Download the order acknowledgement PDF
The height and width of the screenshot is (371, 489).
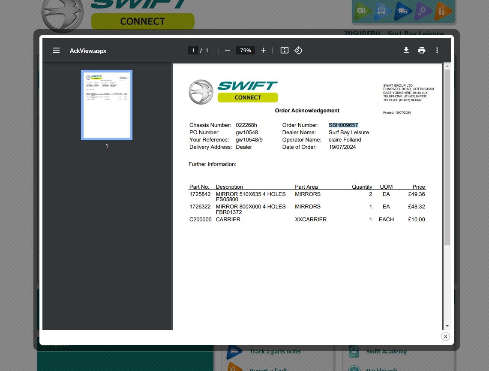(406, 50)
